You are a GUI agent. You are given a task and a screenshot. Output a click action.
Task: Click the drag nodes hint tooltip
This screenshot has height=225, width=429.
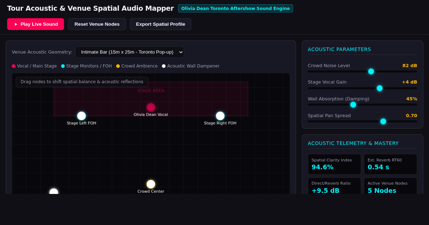click(82, 82)
